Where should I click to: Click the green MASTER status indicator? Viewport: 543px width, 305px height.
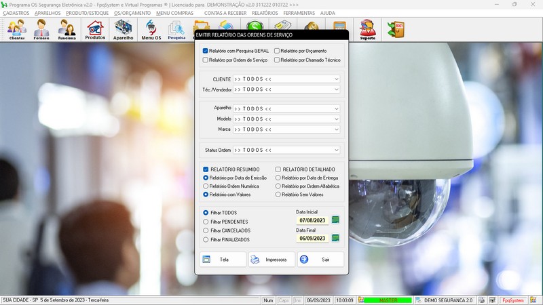click(388, 300)
